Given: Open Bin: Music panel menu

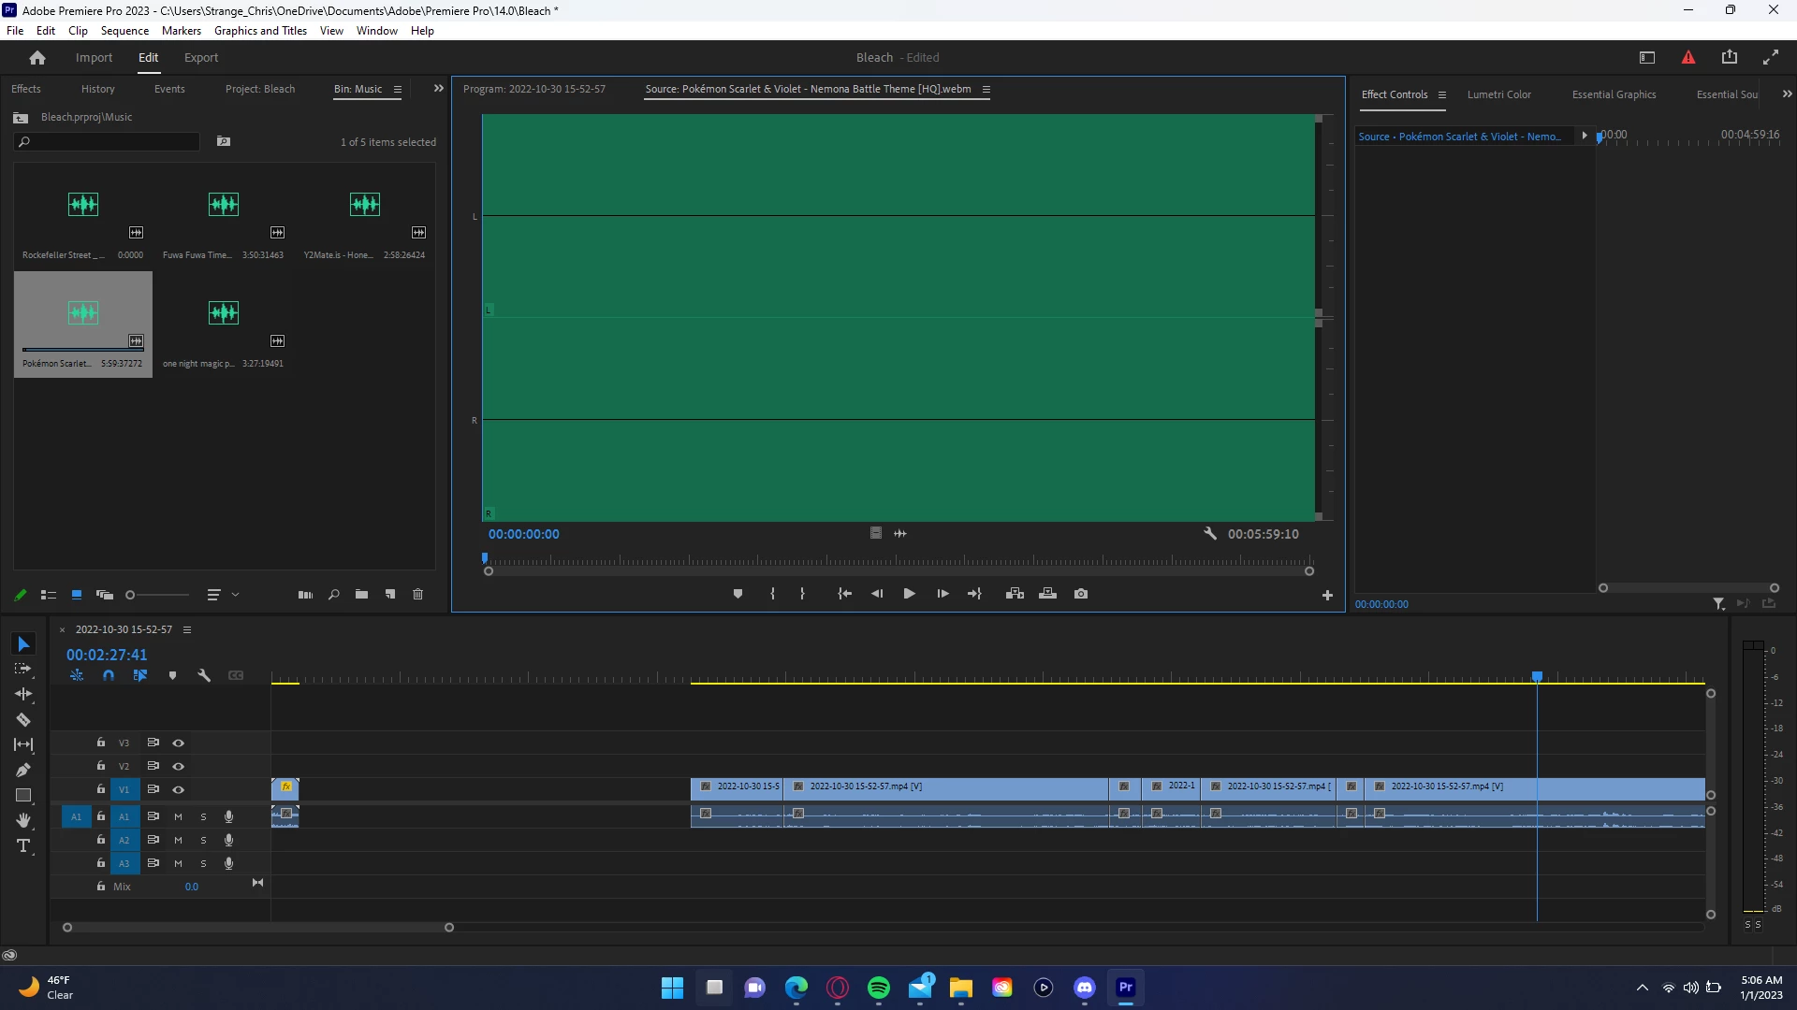Looking at the screenshot, I should pos(398,90).
